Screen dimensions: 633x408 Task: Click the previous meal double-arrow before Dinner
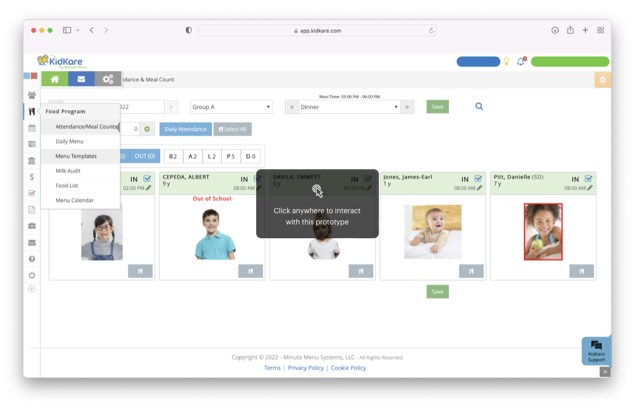coord(292,107)
